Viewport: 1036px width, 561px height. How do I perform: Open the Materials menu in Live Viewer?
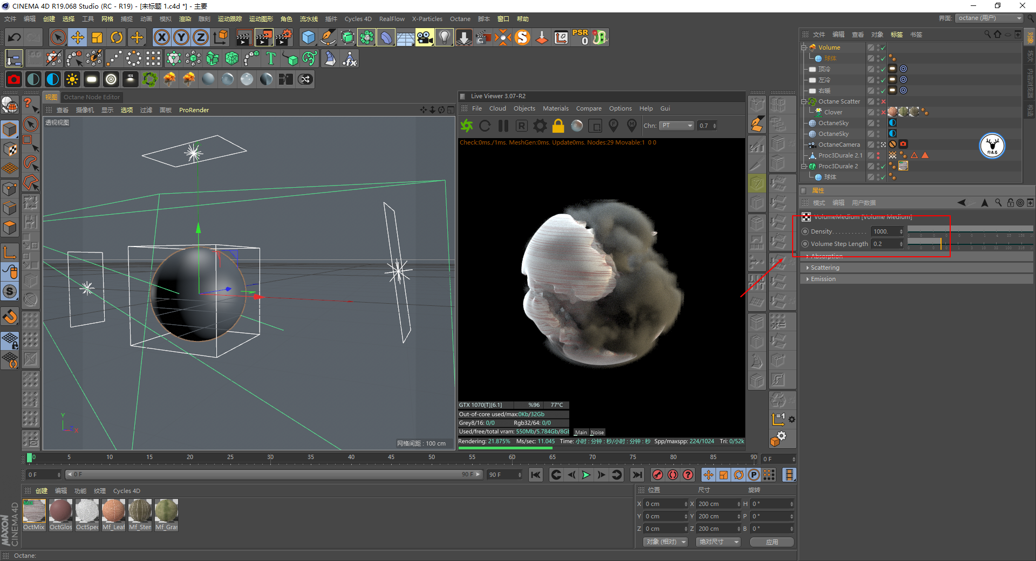[x=555, y=108]
